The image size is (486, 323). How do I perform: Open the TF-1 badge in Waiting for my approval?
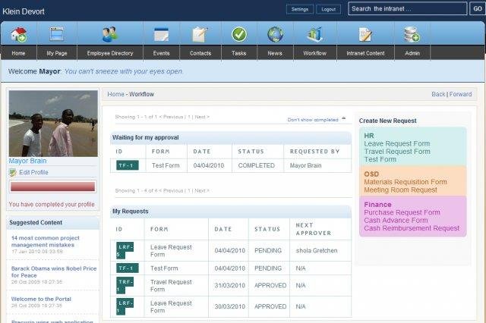point(128,165)
